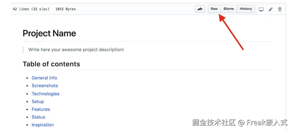This screenshot has width=292, height=131.
Task: Jump to the General info section
Action: [44, 78]
